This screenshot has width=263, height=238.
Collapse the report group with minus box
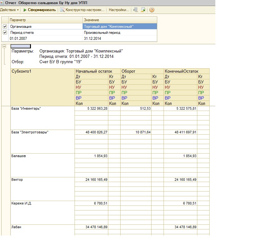tap(4, 46)
